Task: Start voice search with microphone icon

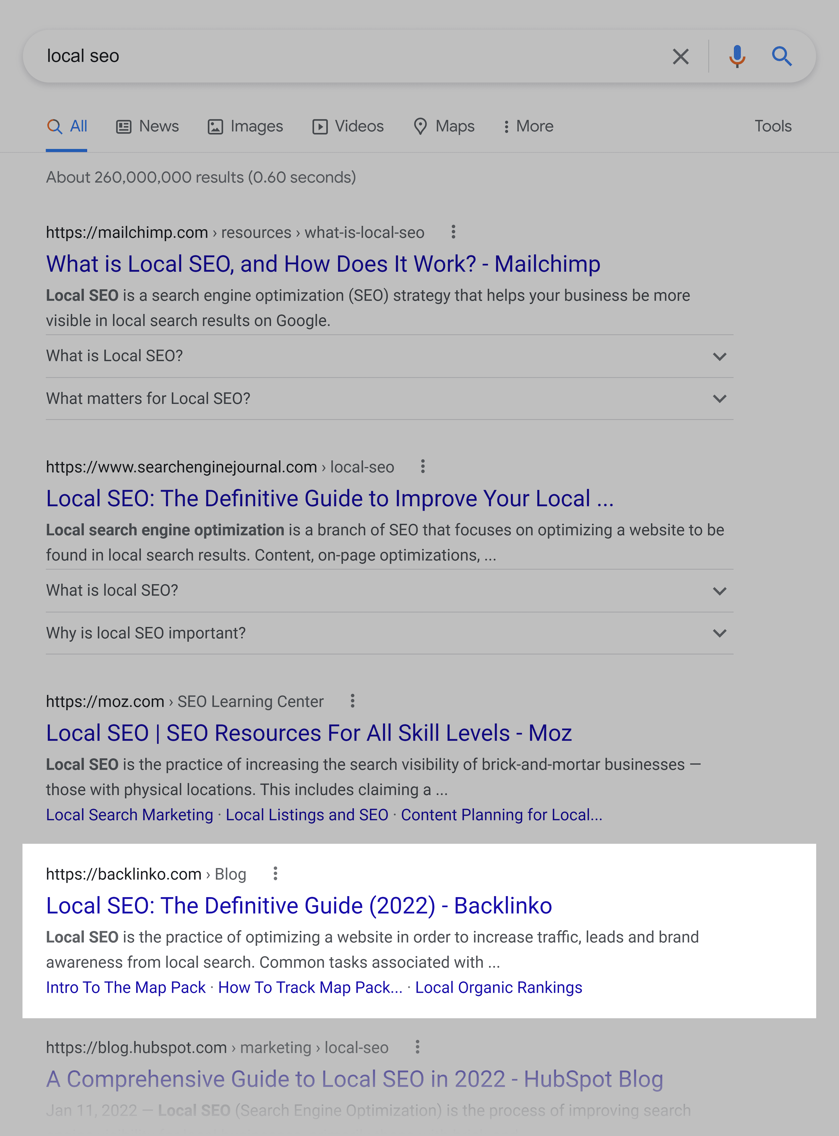Action: 737,56
